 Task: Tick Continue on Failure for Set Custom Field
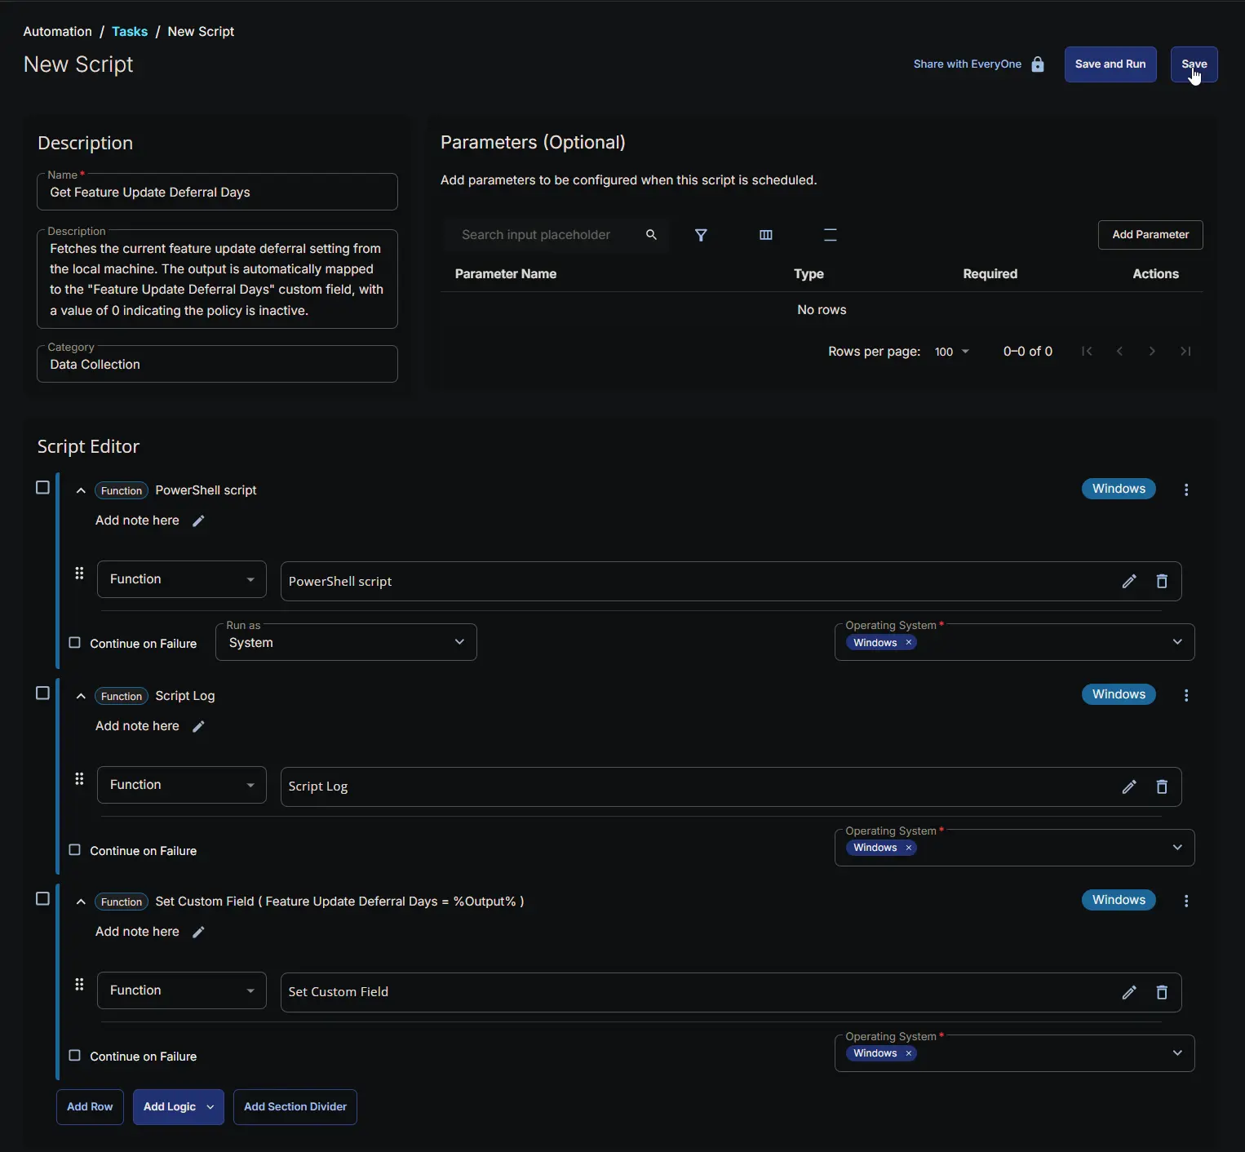coord(75,1056)
